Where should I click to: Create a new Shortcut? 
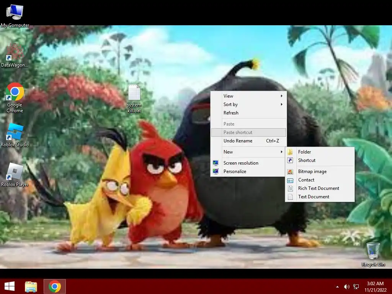coord(320,160)
